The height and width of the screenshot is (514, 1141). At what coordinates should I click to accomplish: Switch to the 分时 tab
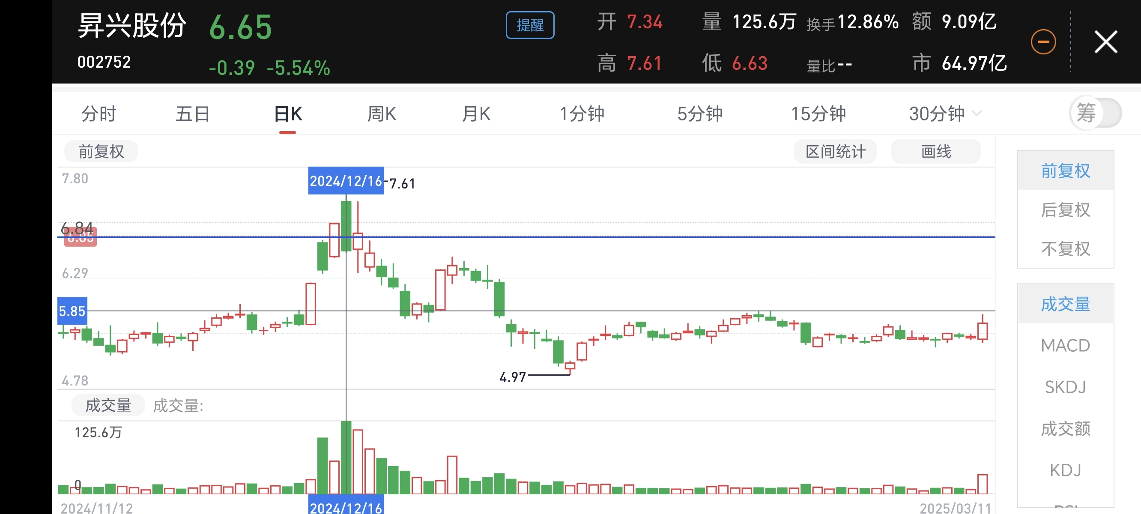[x=99, y=114]
